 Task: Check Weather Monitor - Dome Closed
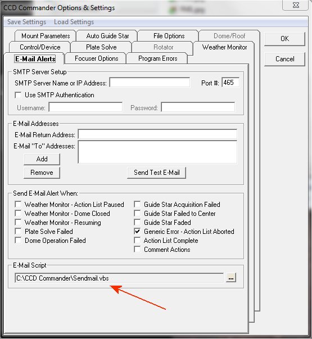click(x=18, y=214)
